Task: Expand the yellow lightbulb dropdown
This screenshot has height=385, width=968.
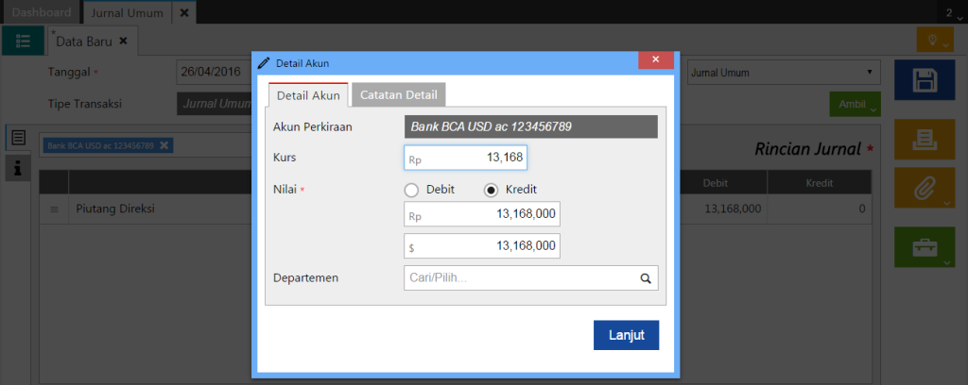Action: [934, 41]
